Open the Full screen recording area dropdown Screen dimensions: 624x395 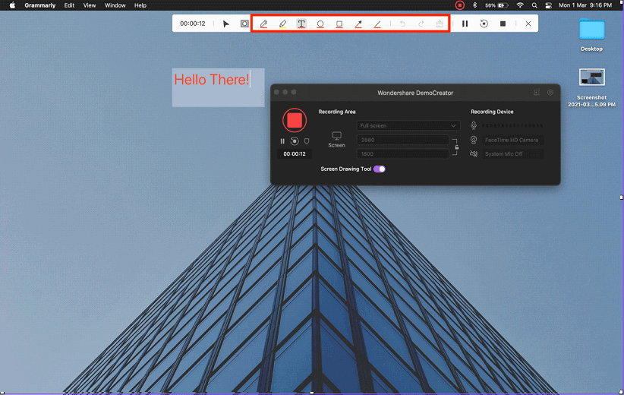(408, 125)
